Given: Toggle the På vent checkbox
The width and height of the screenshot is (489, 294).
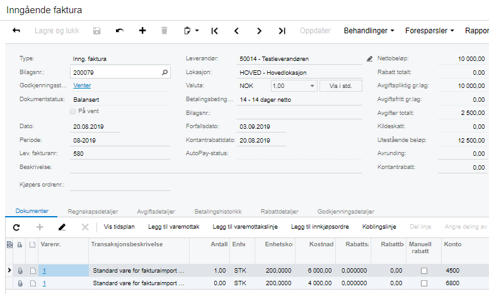Looking at the screenshot, I should point(73,111).
